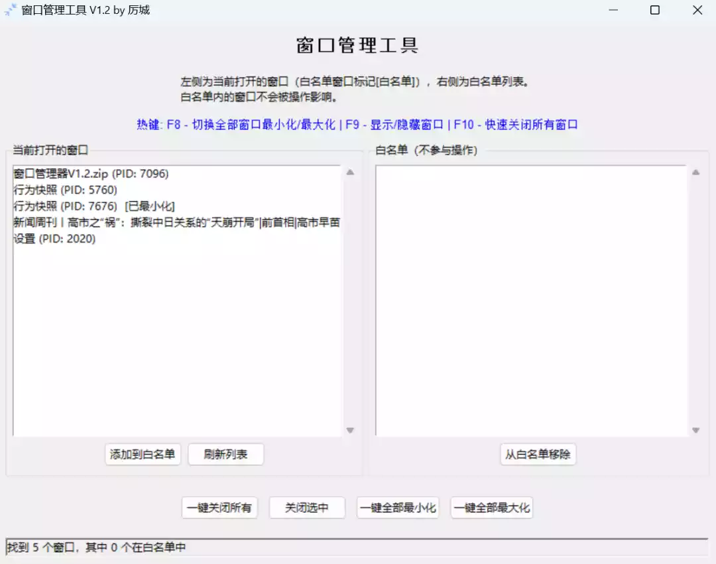
Task: Click the '关闭选中' button
Action: (x=307, y=508)
